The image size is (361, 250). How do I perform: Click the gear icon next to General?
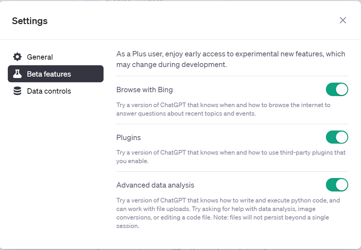pos(17,57)
